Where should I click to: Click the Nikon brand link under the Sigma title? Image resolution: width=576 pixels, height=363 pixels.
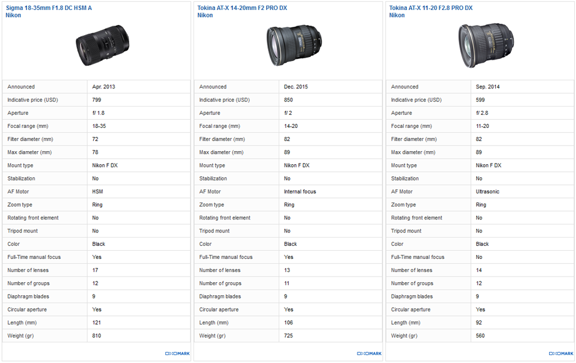click(x=13, y=15)
